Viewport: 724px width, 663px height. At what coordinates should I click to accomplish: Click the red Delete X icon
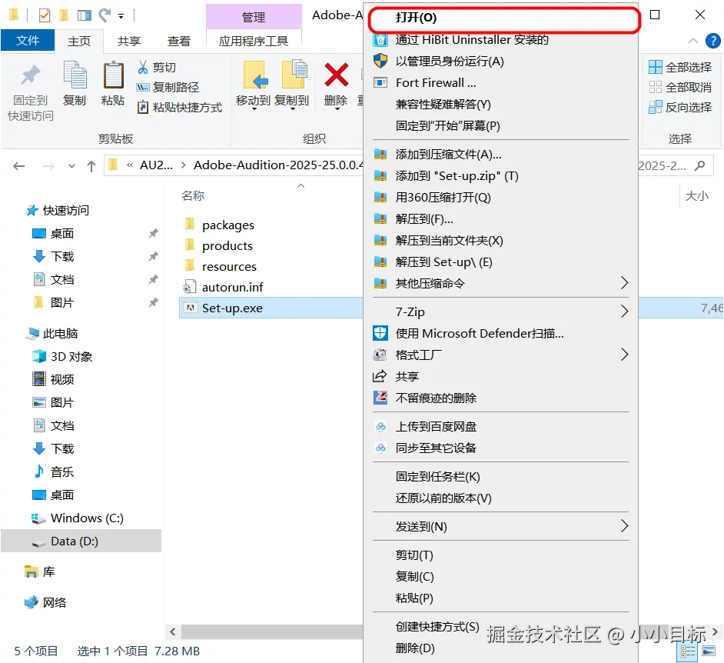[336, 75]
